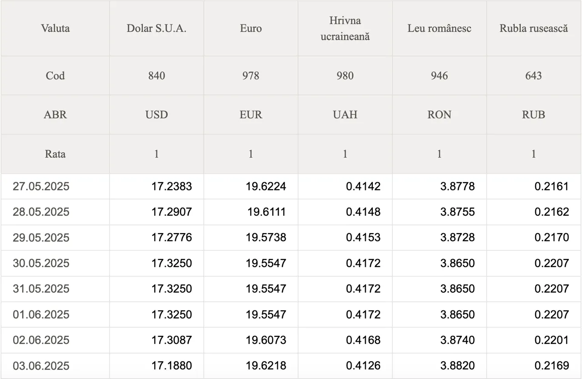Select the 03.06.2025 date cell

tap(41, 366)
